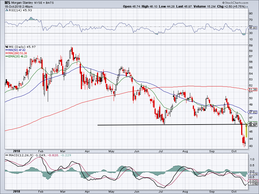Click the Jun label under the MACD panel
Image resolution: width=259 pixels, height=194 pixels.
click(137, 192)
